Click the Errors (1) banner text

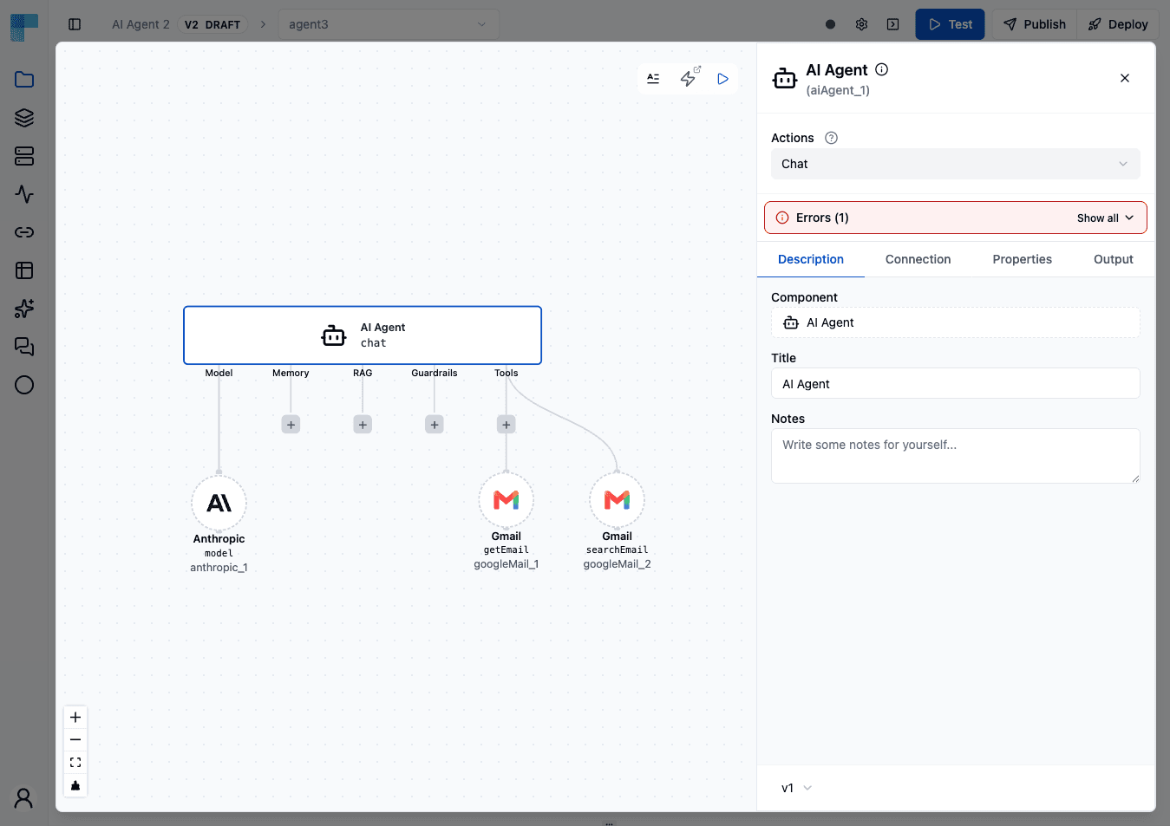click(x=822, y=218)
